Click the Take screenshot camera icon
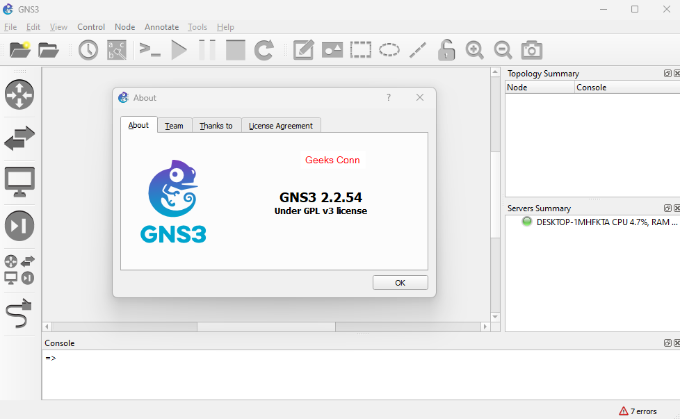 [532, 50]
